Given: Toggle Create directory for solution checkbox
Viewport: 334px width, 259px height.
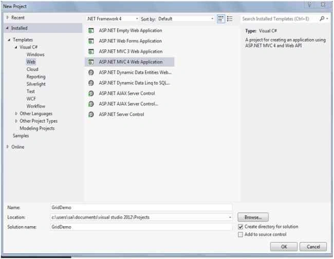Looking at the screenshot, I should click(240, 227).
